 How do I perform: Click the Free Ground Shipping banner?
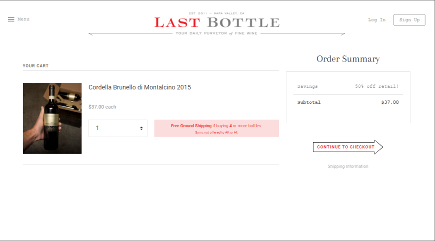tap(216, 128)
